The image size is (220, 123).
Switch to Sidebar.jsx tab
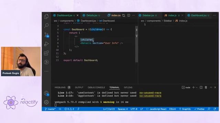[x=150, y=15]
